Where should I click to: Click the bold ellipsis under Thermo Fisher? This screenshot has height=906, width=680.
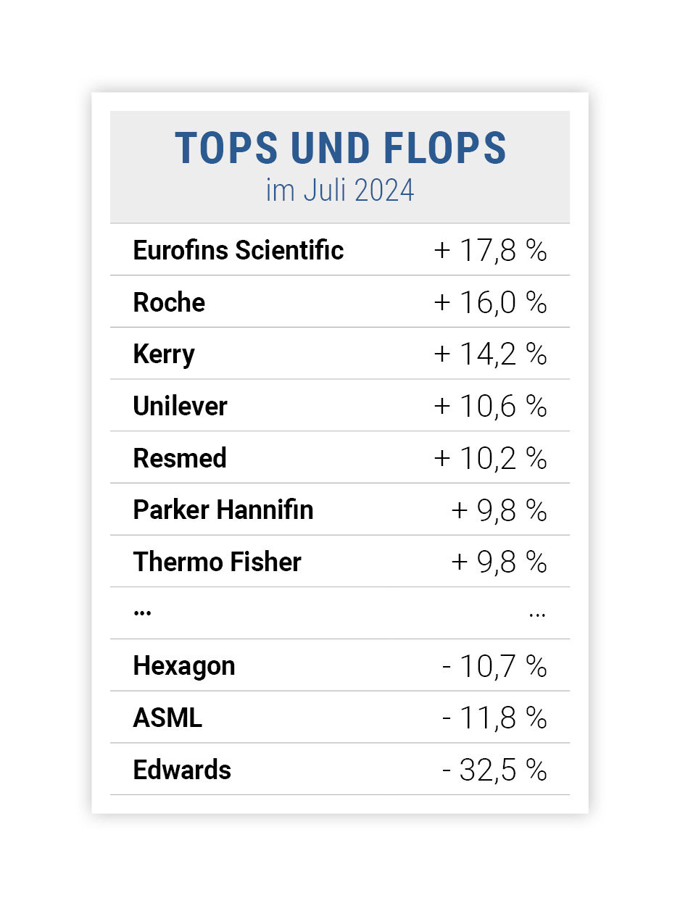[x=142, y=613]
